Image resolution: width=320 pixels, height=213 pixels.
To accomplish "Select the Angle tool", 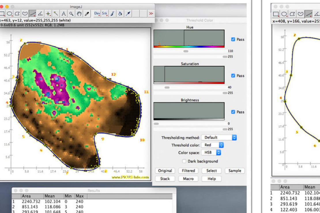I will click(x=40, y=14).
